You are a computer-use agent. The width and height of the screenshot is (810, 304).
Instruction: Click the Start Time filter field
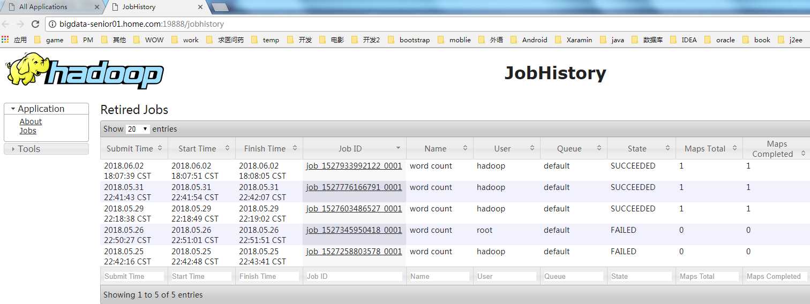click(201, 276)
